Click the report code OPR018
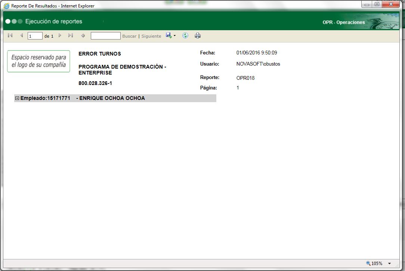 pos(245,78)
